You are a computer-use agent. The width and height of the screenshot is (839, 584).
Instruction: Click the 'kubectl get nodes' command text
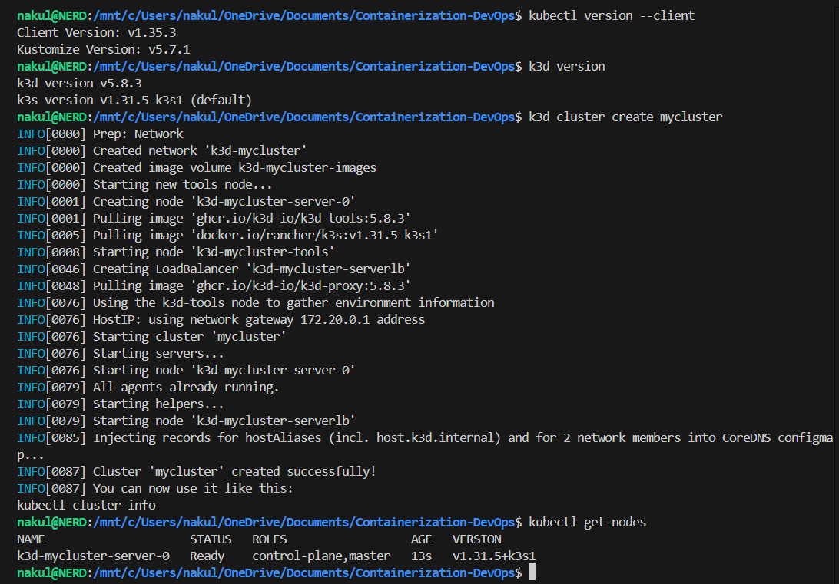pos(588,523)
